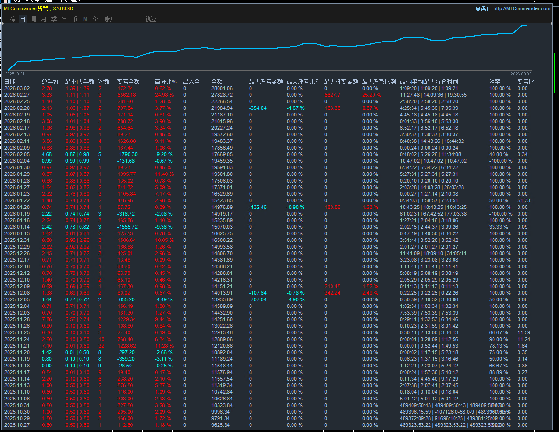Open the 周 weekly tab
Screen dimensions: 559x432
tap(33, 19)
